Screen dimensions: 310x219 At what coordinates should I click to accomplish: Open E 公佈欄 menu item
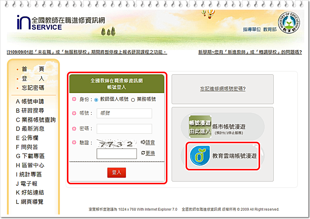pyautogui.click(x=27, y=138)
